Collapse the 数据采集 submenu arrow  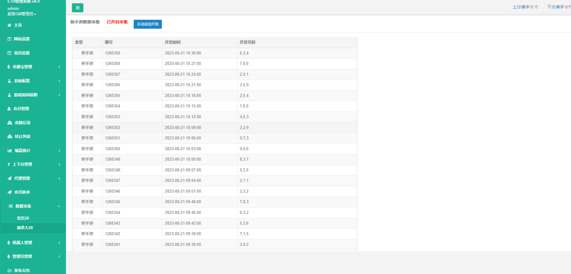(x=59, y=206)
